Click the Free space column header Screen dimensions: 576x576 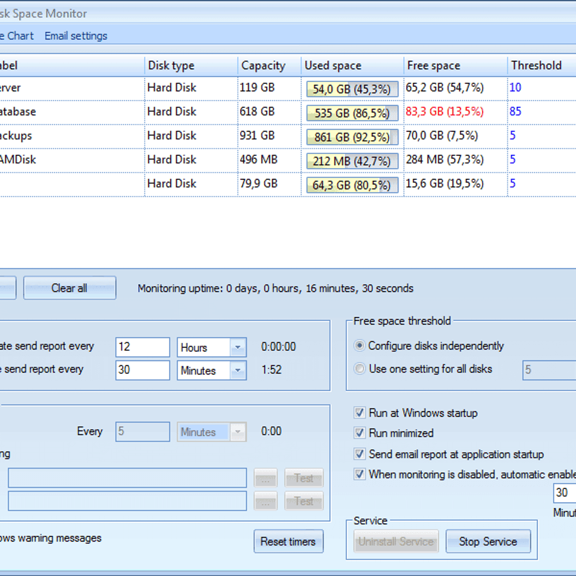pyautogui.click(x=433, y=65)
